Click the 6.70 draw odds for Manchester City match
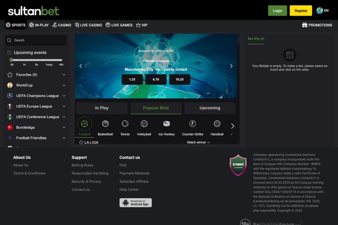 [x=156, y=79]
